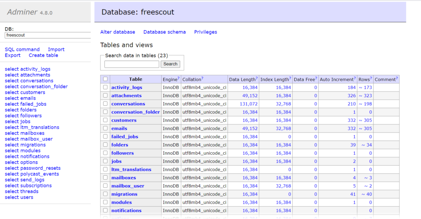421x219 pixels.
Task: Check the failed_jobs row checkbox
Action: (x=105, y=137)
